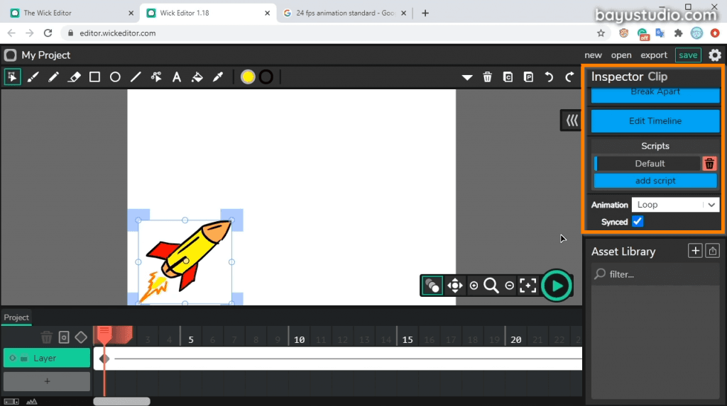Click the Undo arrow icon

click(x=549, y=77)
